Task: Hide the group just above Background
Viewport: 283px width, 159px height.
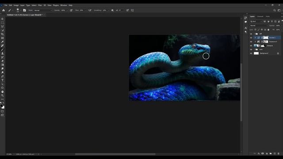Action: 251,49
